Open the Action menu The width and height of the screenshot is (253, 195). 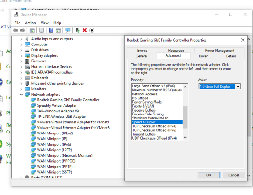click(30, 23)
